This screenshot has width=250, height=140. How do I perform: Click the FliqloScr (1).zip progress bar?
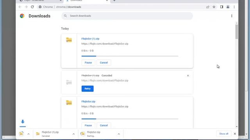click(x=130, y=56)
